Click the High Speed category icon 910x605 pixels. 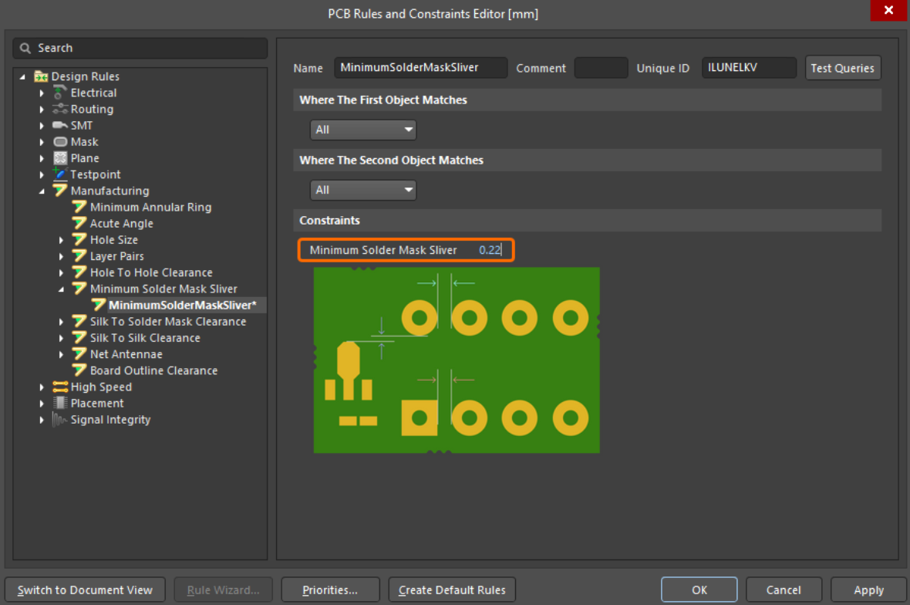(x=60, y=387)
